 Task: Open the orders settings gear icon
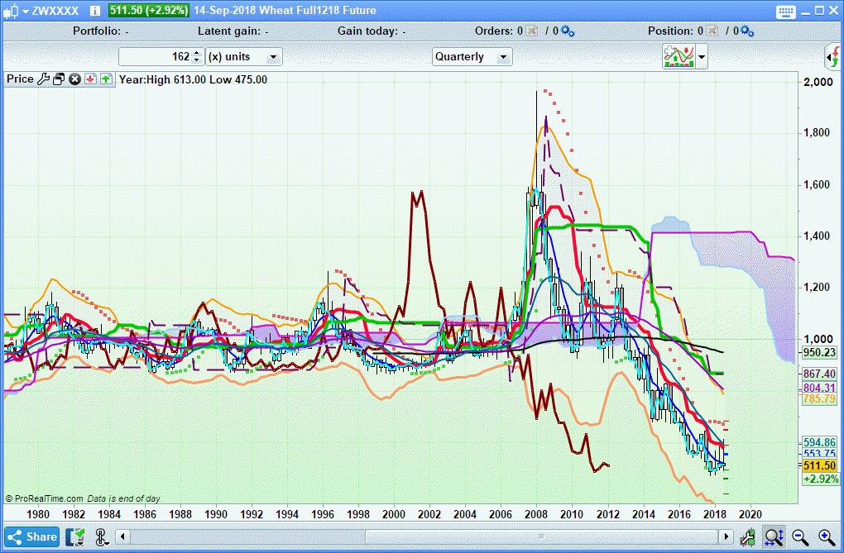click(x=568, y=31)
